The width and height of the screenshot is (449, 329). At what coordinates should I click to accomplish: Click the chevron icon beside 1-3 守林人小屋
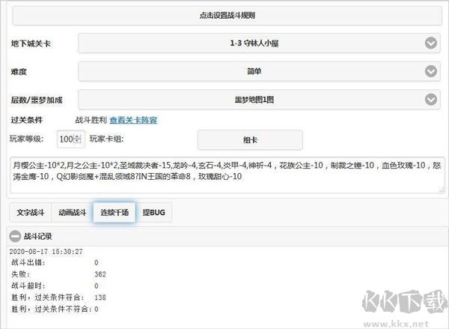pos(431,43)
